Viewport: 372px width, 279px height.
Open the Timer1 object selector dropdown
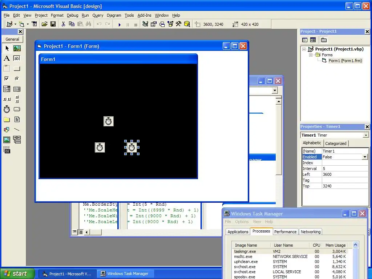(x=366, y=135)
